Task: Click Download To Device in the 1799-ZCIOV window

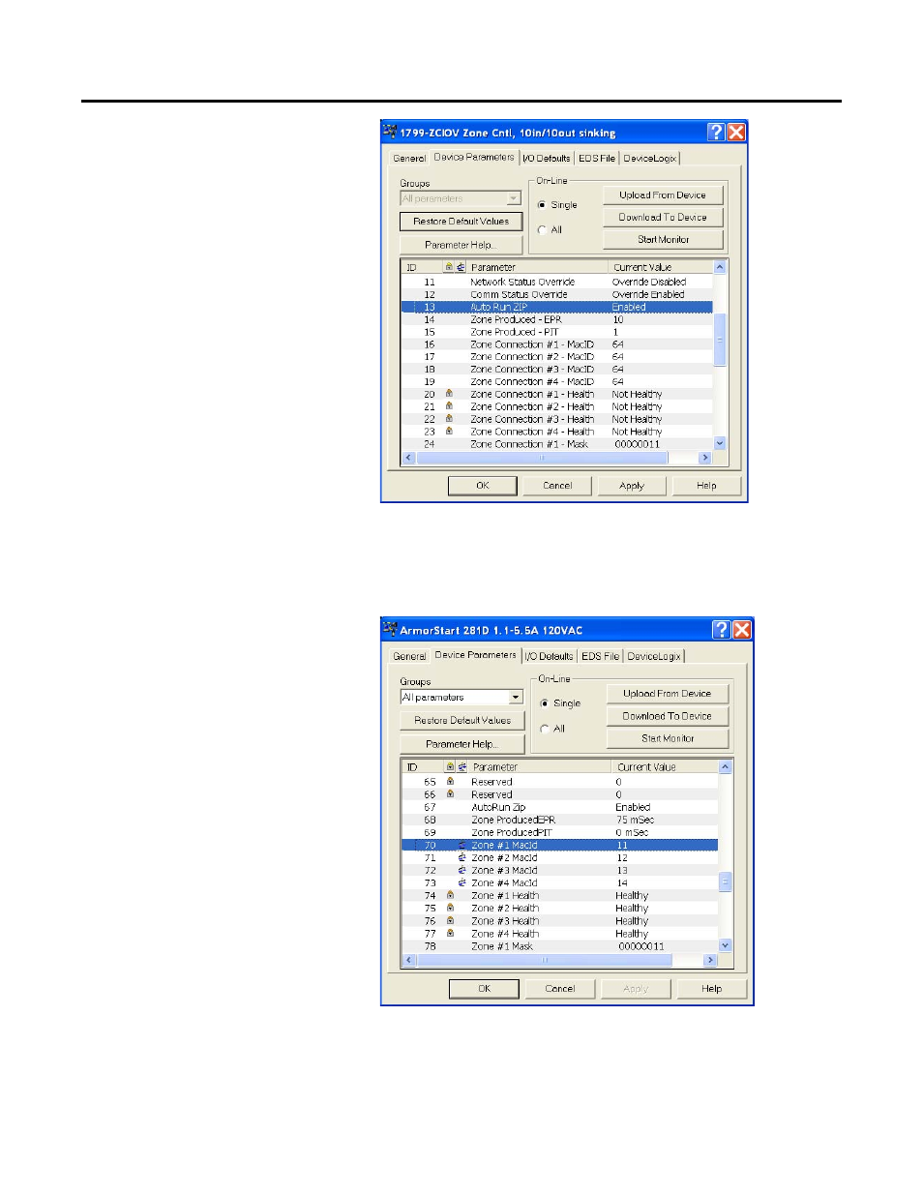Action: click(x=663, y=217)
